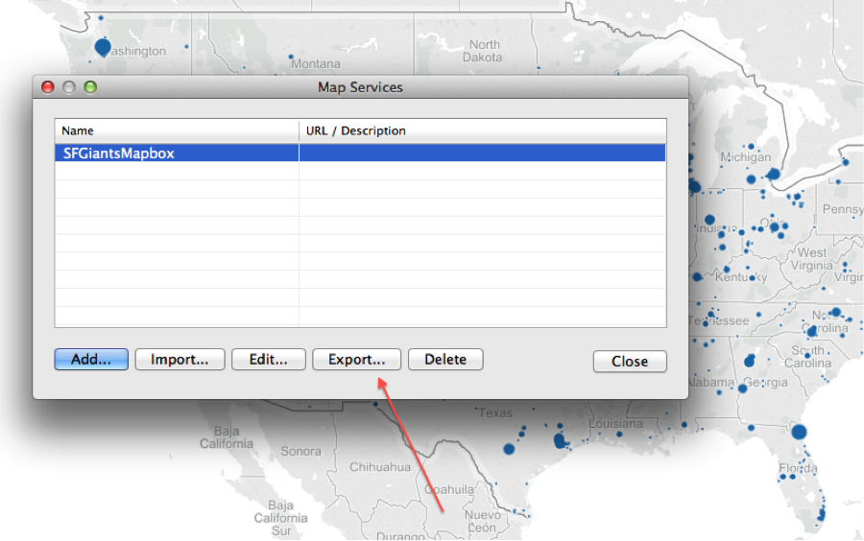Click the red close window button
The height and width of the screenshot is (541, 864).
[48, 87]
